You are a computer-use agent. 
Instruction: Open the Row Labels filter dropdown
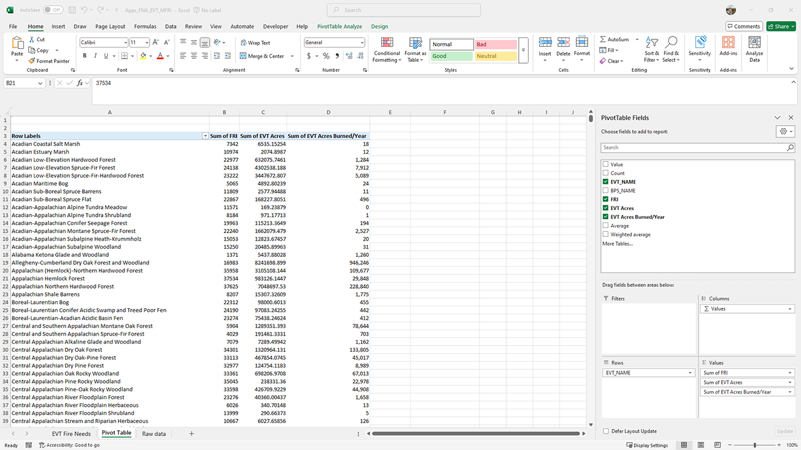pos(205,136)
